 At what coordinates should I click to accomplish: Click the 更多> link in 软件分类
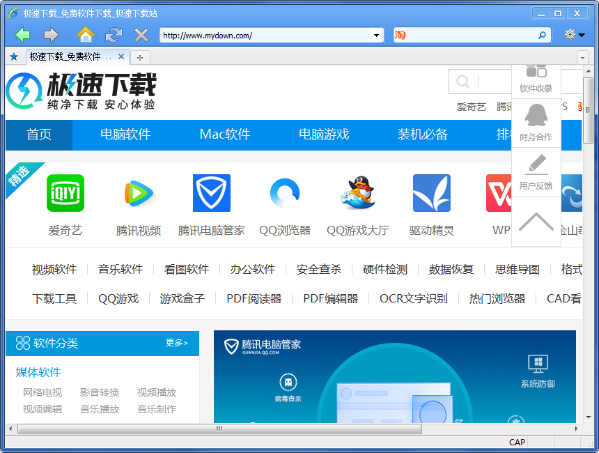point(177,343)
